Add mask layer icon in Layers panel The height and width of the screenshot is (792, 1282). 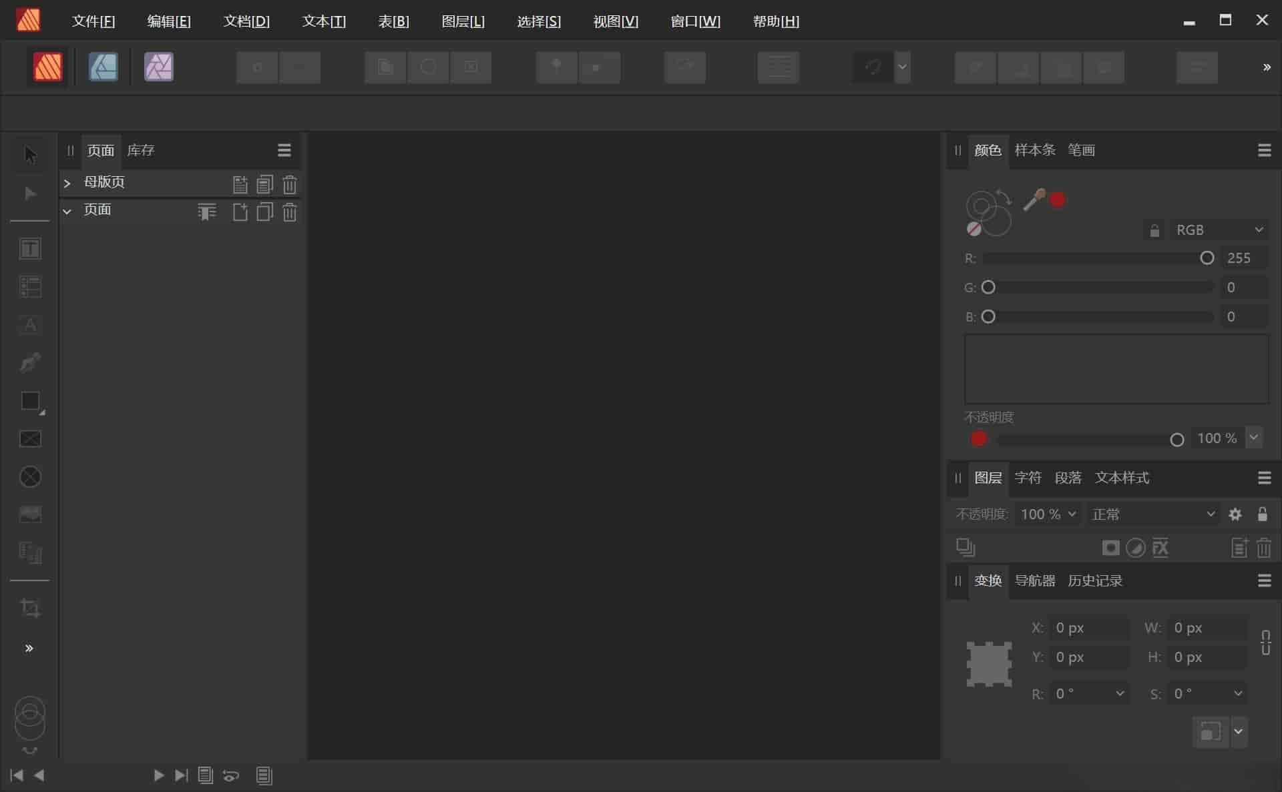pyautogui.click(x=1110, y=548)
